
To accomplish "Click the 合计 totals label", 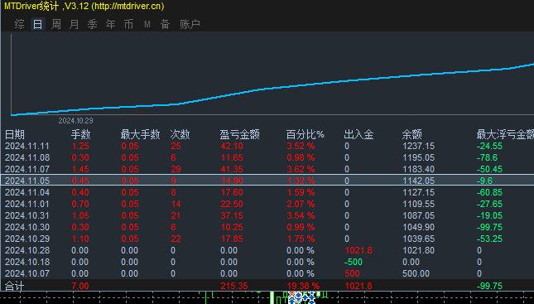I will [15, 286].
